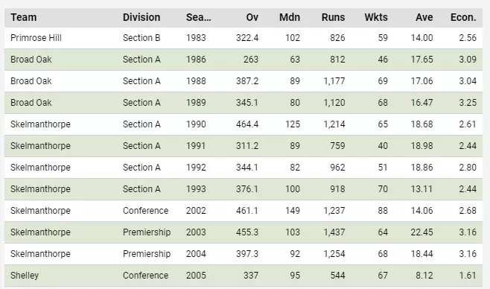Select Skelmanthorpe in the 1990 row

[40, 124]
